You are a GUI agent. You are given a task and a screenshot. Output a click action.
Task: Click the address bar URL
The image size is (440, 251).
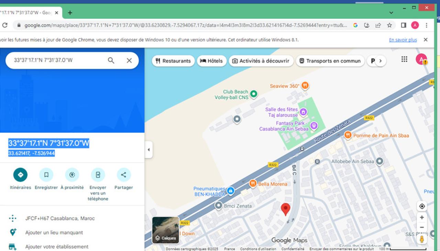tap(186, 25)
